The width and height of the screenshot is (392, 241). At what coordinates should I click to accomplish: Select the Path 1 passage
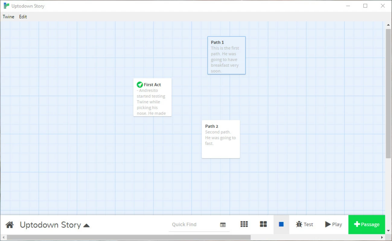tap(226, 55)
